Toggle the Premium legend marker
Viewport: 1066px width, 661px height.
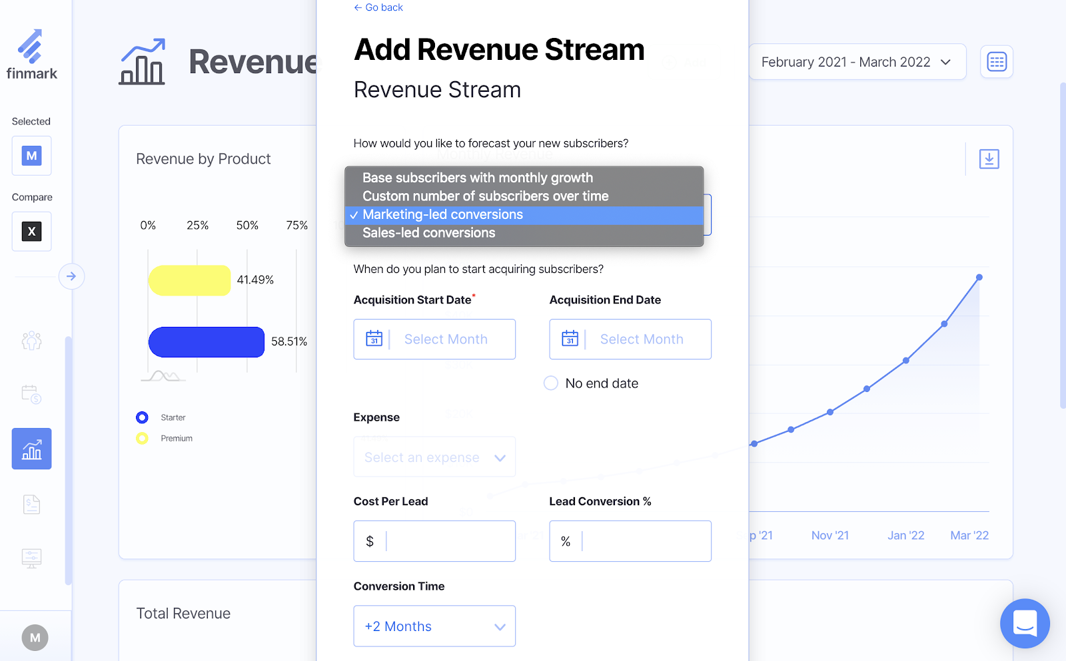pos(142,439)
